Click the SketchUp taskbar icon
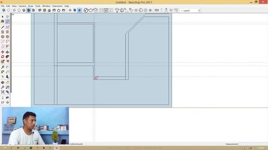Image resolution: width=268 pixels, height=150 pixels. [x=57, y=148]
